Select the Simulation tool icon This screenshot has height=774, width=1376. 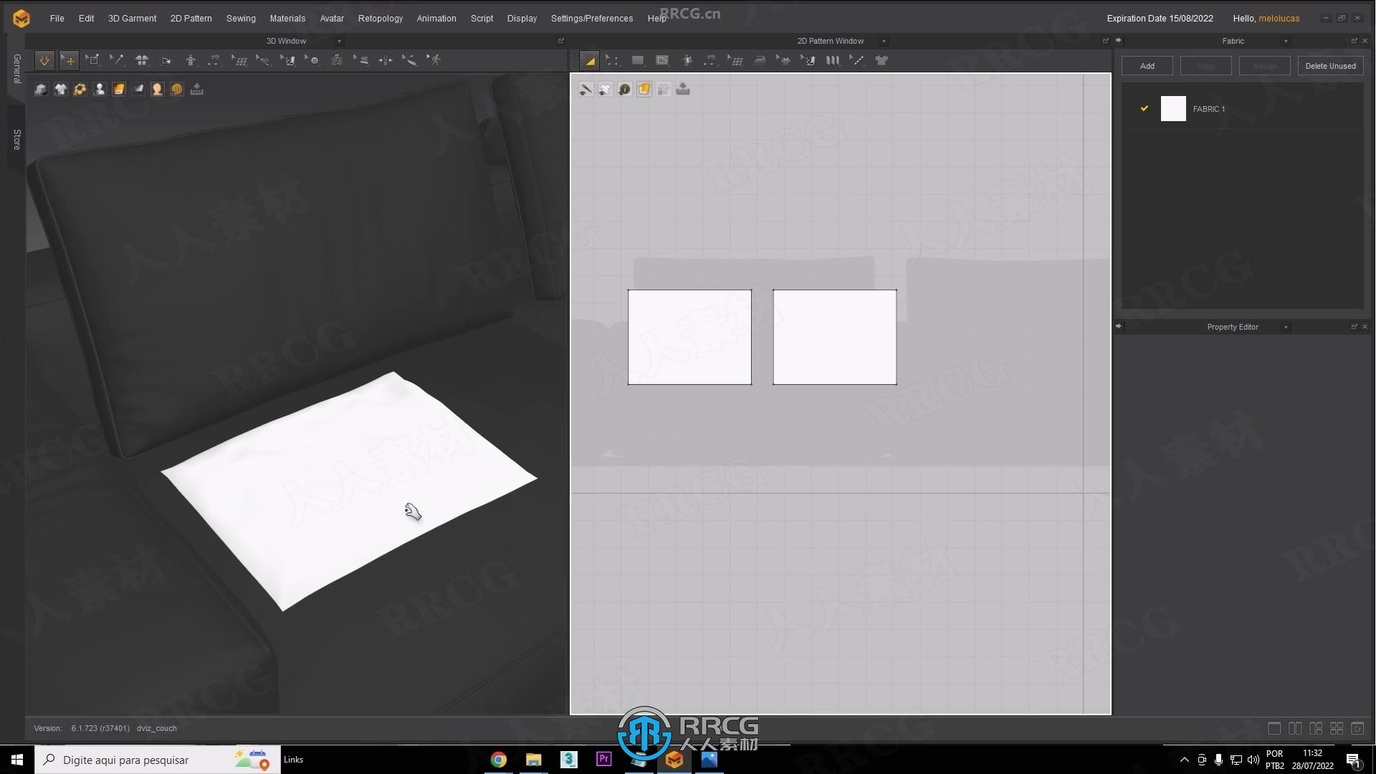coord(44,59)
